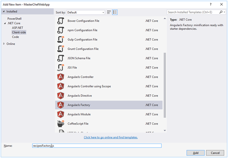Image resolution: width=228 pixels, height=158 pixels.
Task: Collapse the Installed category
Action: click(4, 12)
